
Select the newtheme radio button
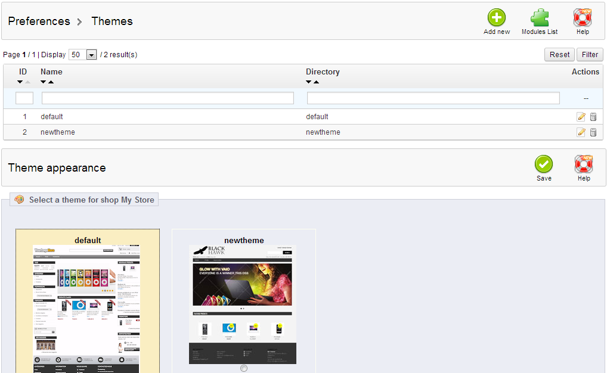pyautogui.click(x=244, y=368)
